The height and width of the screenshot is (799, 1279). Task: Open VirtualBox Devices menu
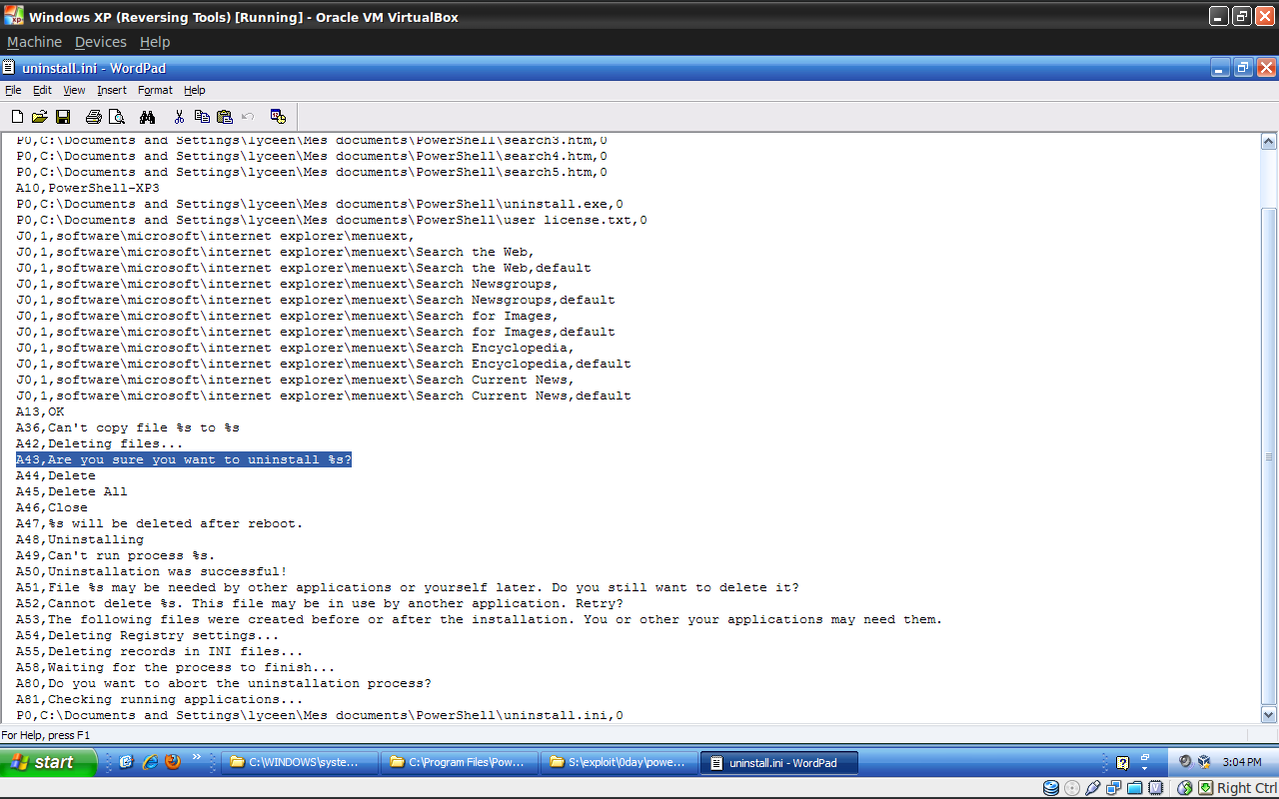click(101, 42)
